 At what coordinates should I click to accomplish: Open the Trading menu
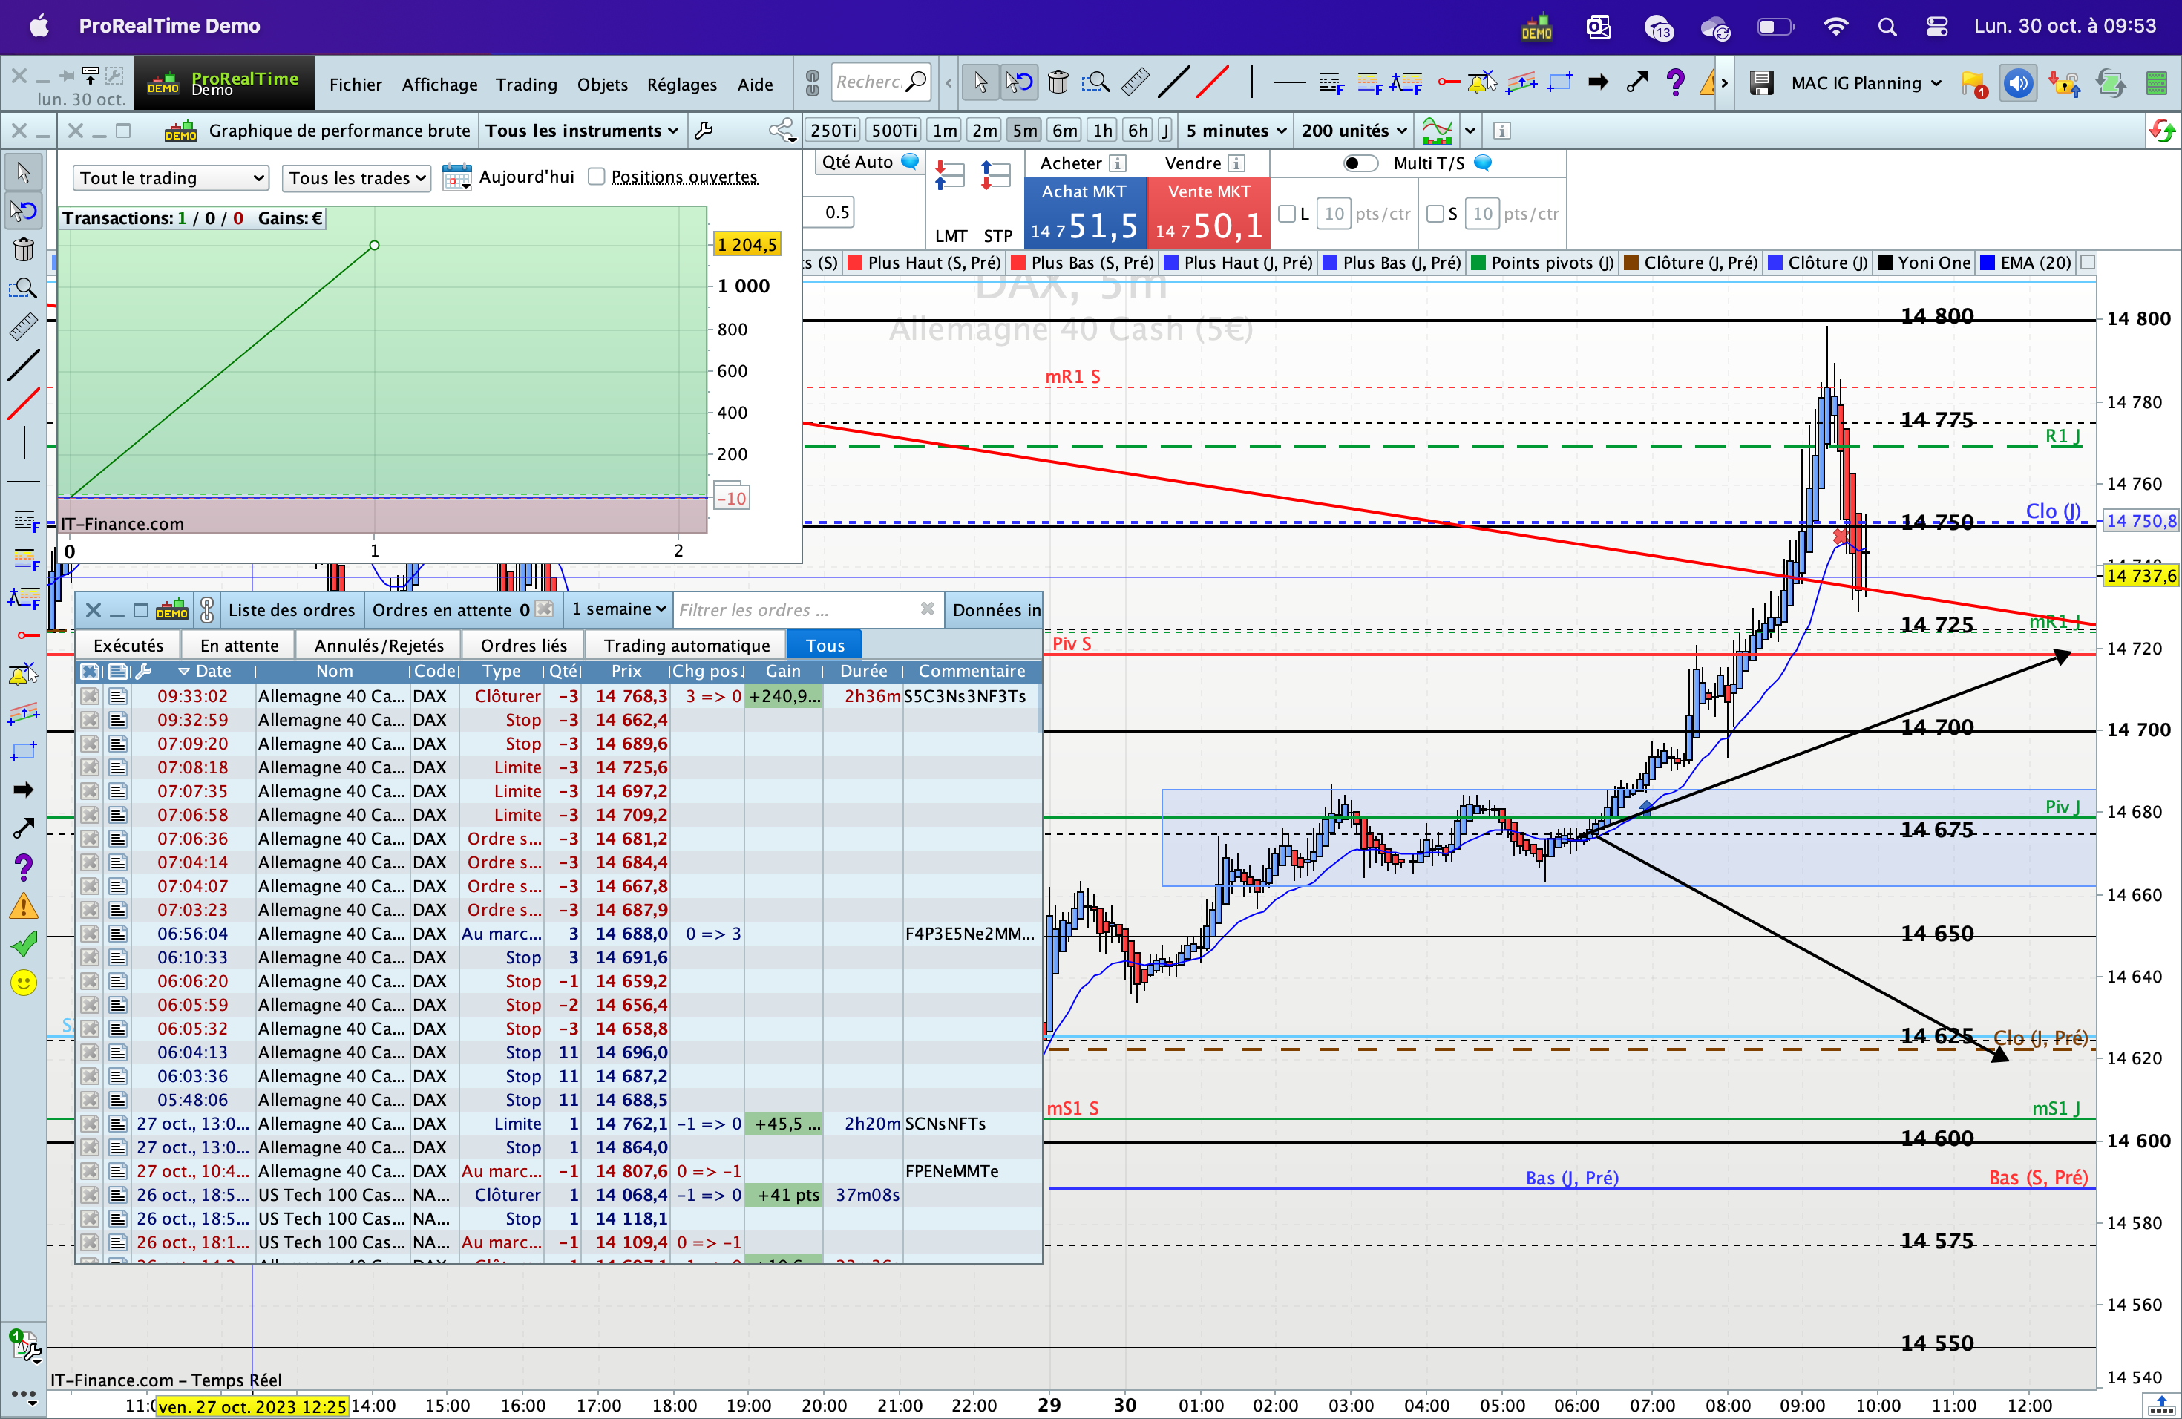pyautogui.click(x=525, y=85)
